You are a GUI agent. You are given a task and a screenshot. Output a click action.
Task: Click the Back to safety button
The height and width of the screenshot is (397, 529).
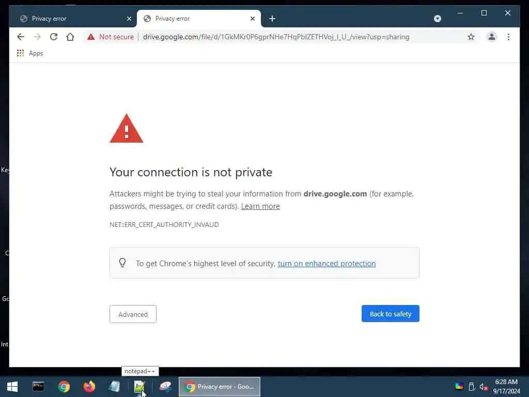point(391,314)
